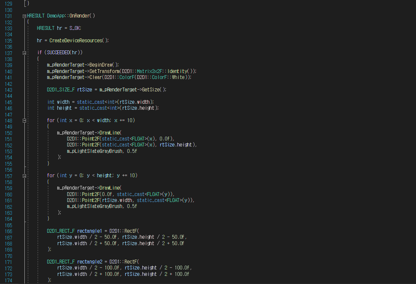416x284 pixels.
Task: Click rectangle1 variable name
Action: point(90,231)
